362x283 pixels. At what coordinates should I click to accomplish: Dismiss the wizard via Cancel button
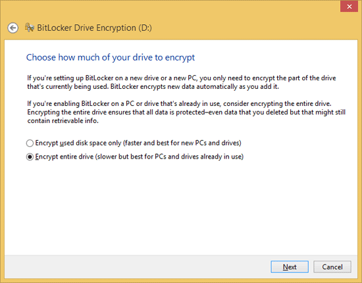tap(332, 267)
